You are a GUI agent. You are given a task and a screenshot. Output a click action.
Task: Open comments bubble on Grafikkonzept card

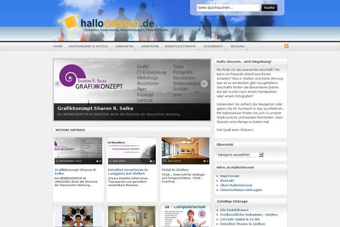pos(99,161)
